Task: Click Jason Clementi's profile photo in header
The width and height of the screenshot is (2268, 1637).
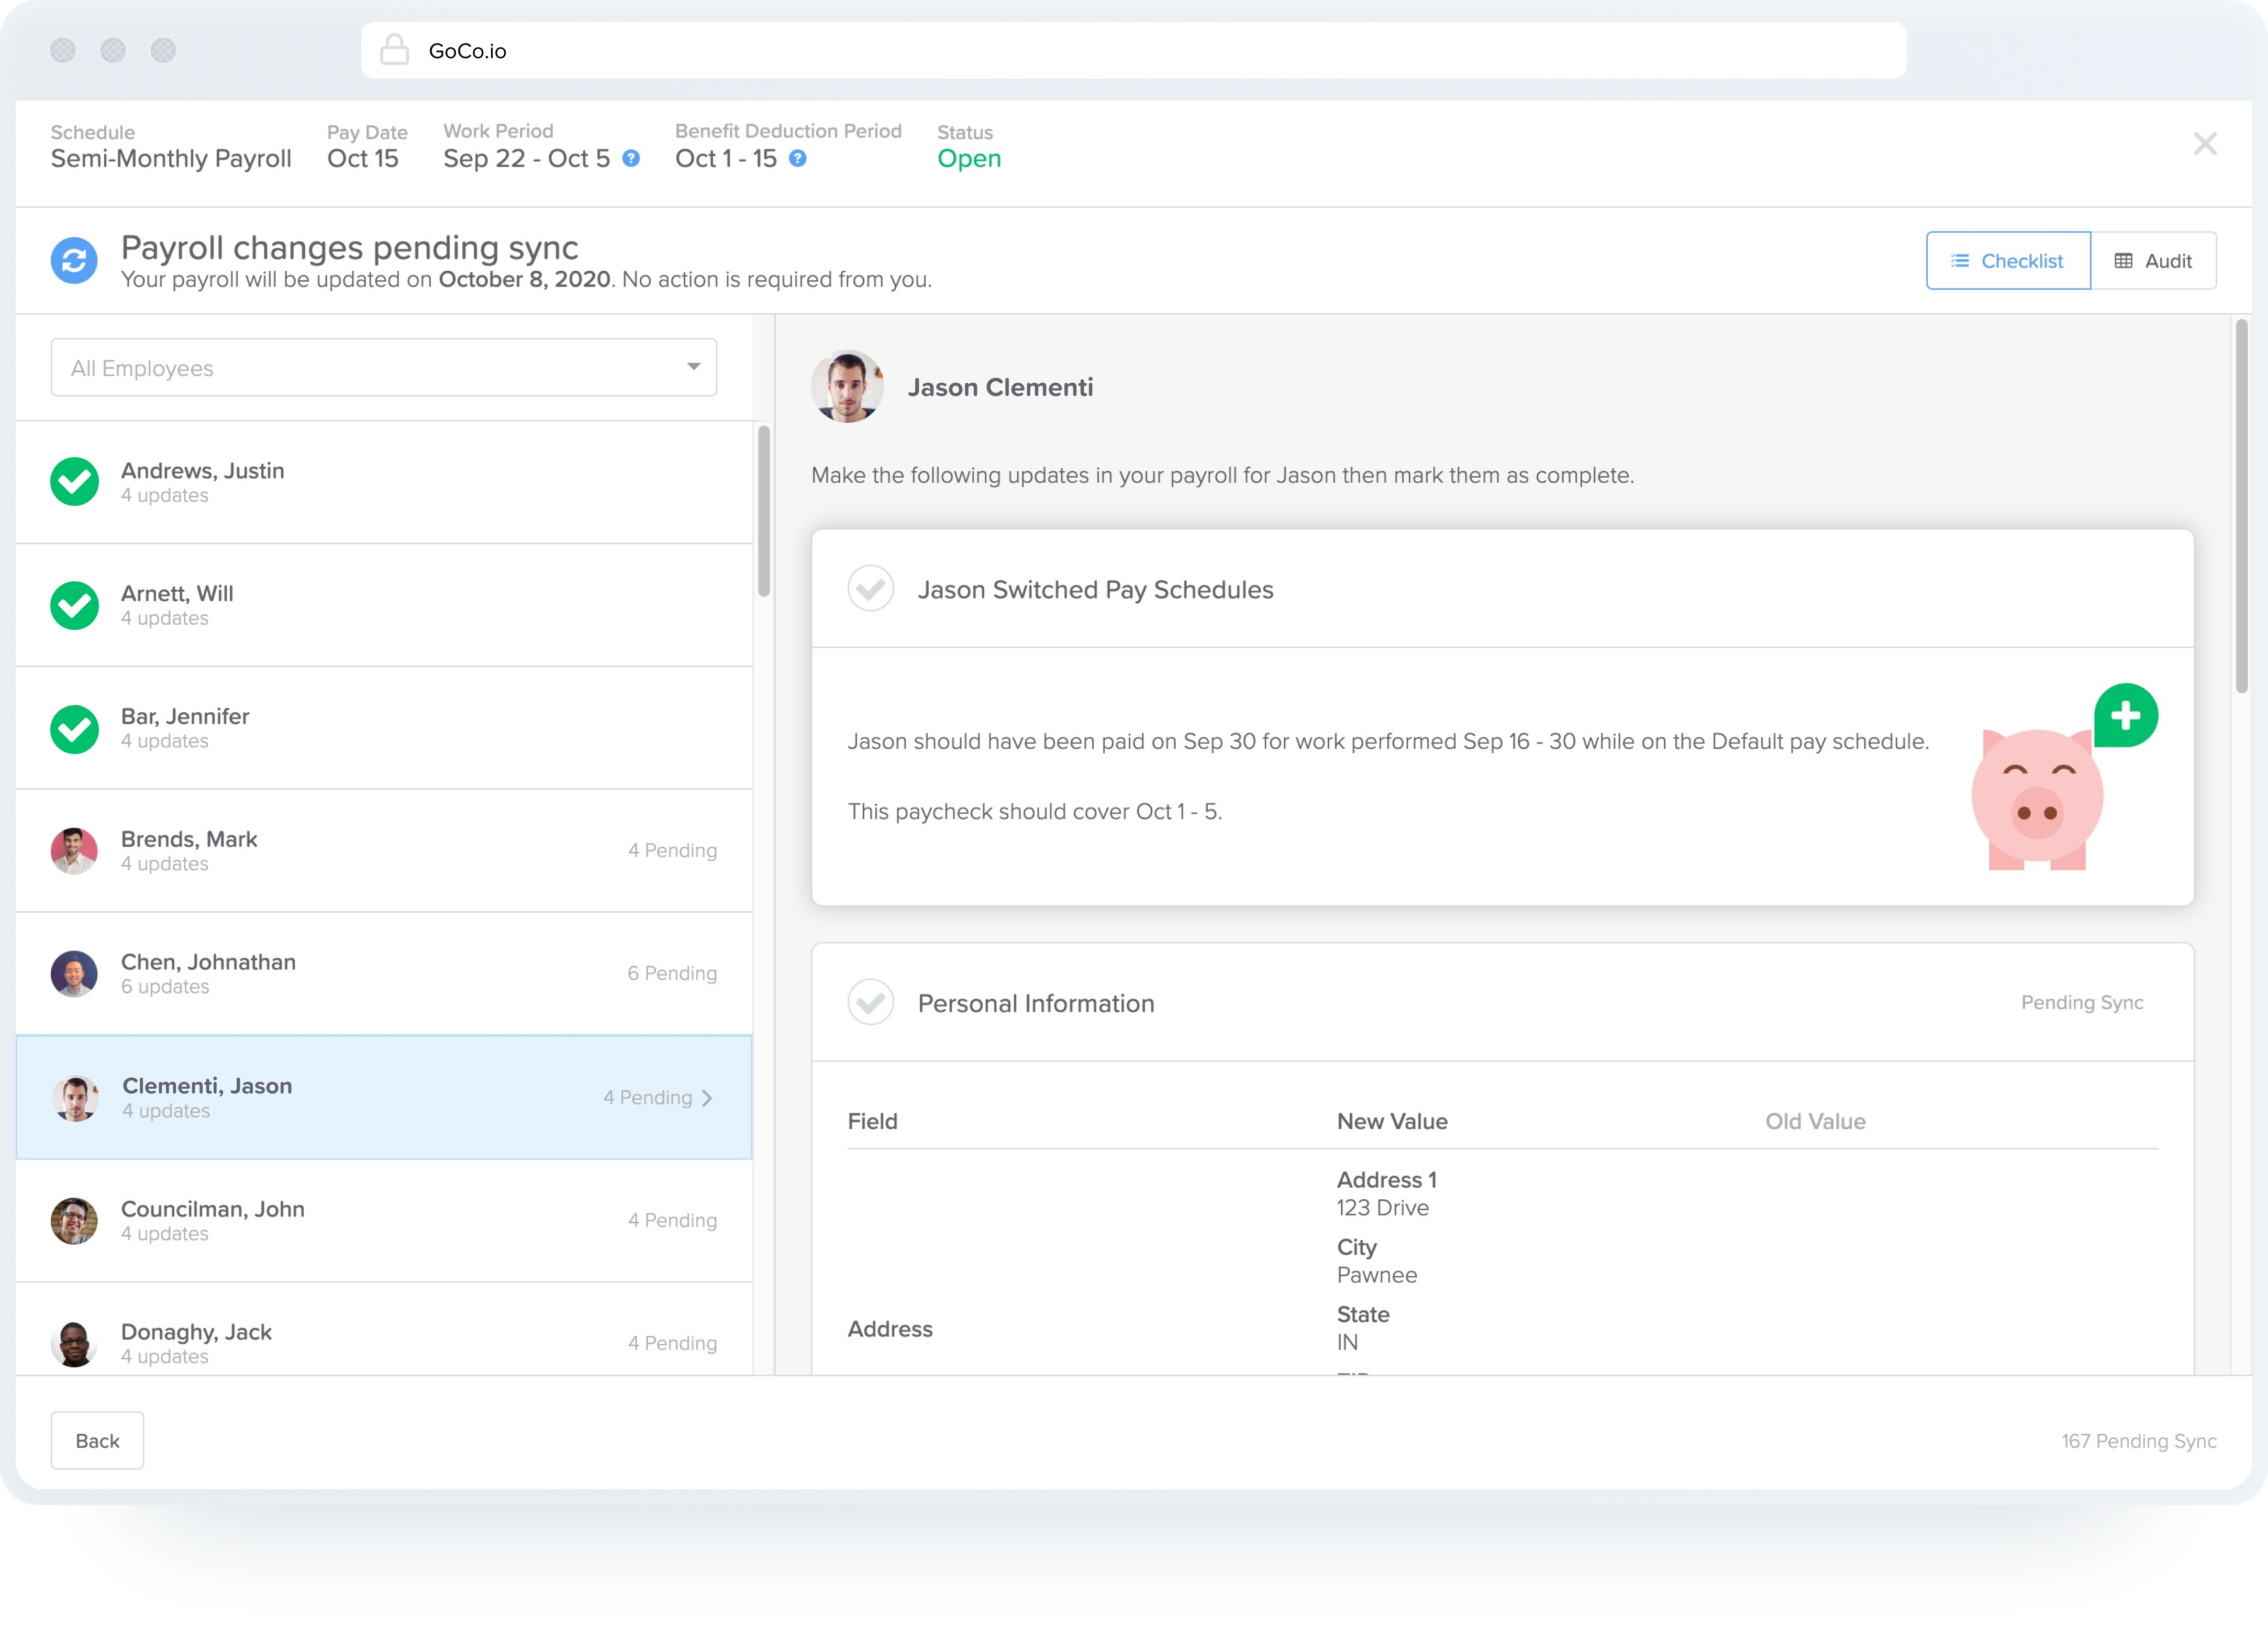Action: pos(847,387)
